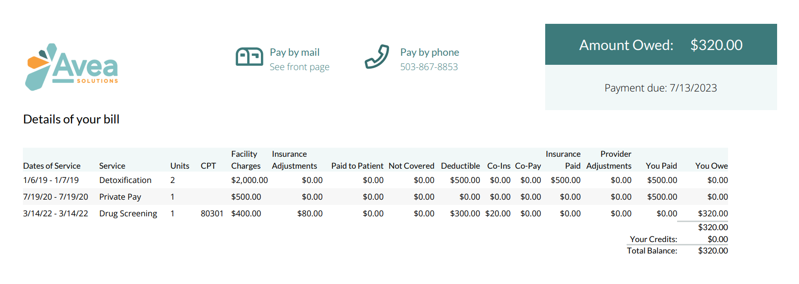Click the Details of your bill heading
Viewport: 799px width, 284px height.
[71, 119]
